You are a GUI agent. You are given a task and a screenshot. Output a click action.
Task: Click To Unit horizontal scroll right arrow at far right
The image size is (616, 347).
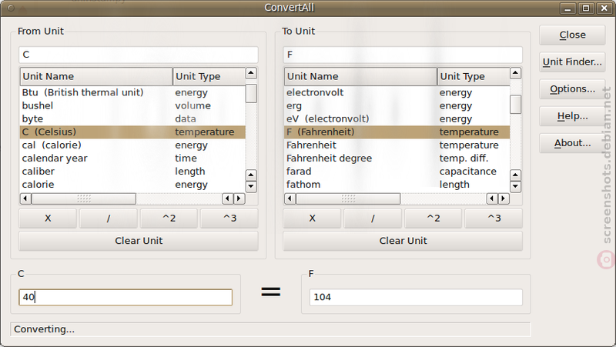504,199
